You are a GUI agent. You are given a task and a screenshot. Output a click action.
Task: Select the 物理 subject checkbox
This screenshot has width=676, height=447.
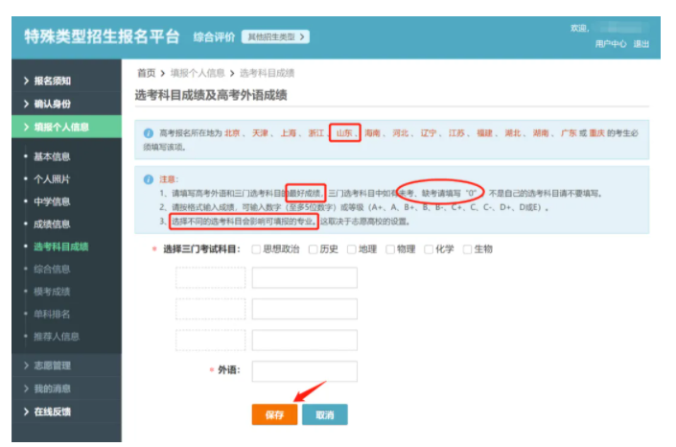(x=390, y=249)
